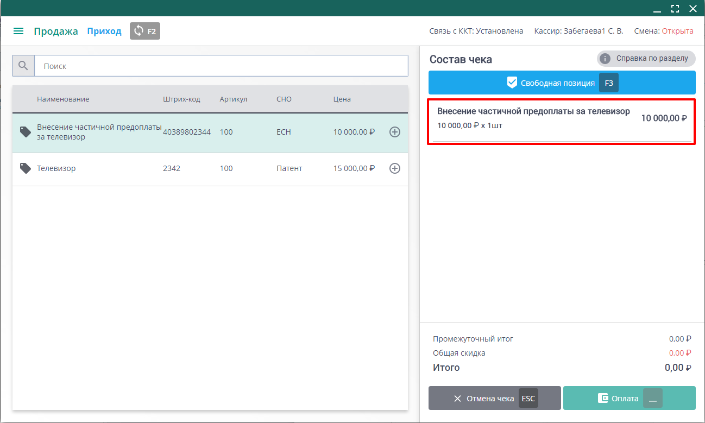This screenshot has width=705, height=423.
Task: Click Отмена чека ESC button
Action: coord(495,398)
